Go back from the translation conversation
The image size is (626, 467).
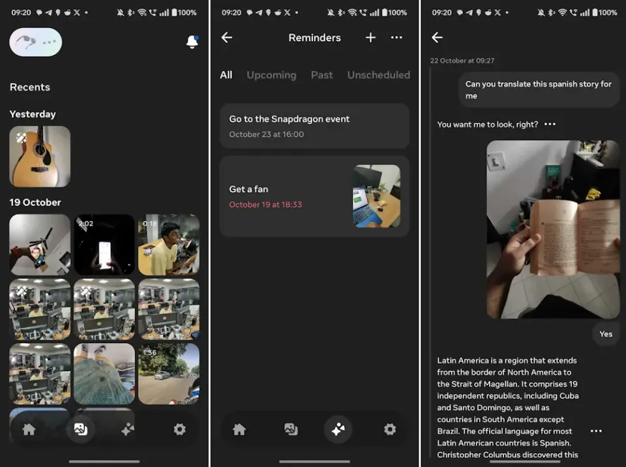coord(437,38)
